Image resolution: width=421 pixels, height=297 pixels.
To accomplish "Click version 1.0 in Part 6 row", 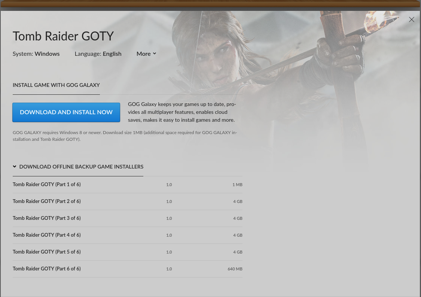I will (169, 269).
